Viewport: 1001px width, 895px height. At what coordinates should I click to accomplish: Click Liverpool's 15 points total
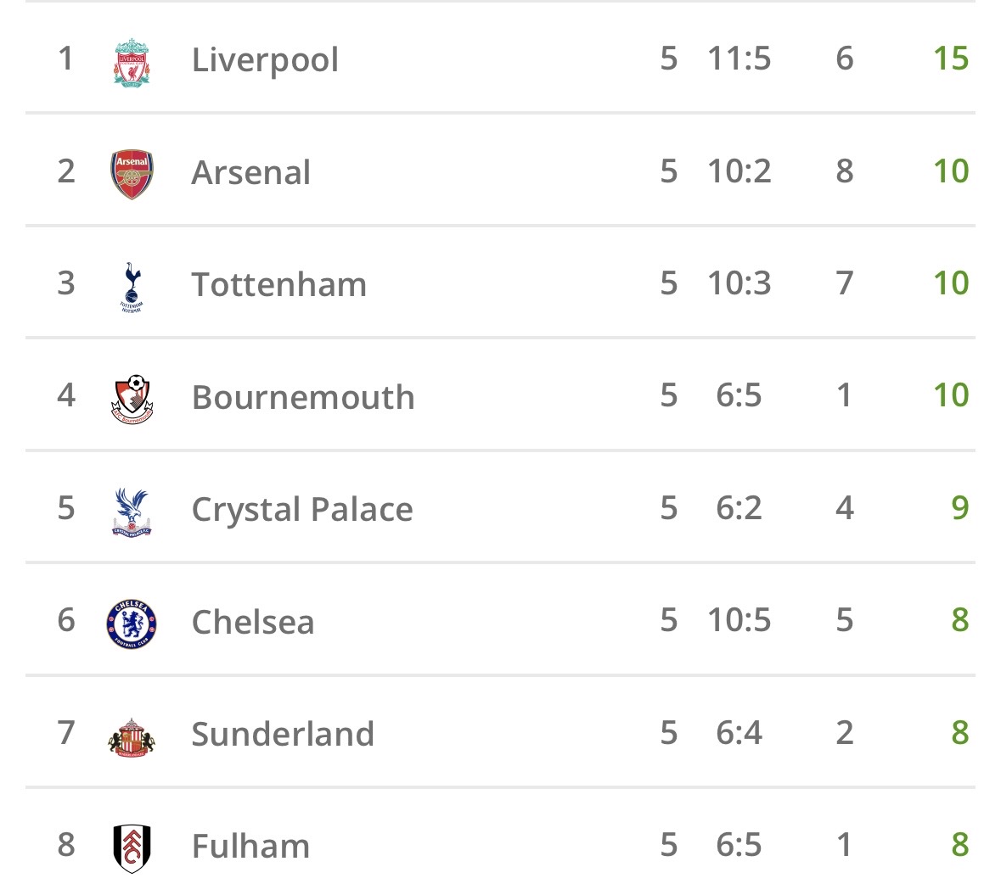pyautogui.click(x=950, y=59)
